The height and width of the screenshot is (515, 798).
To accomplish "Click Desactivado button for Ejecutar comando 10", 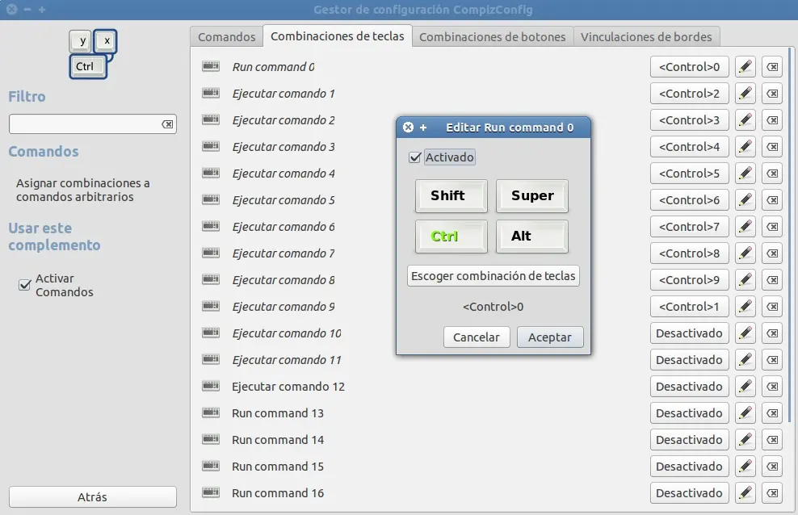I will [x=689, y=333].
